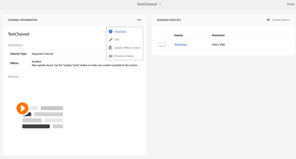Click the Sequence Channel value
Screen dimensions: 296x159
coord(42,54)
